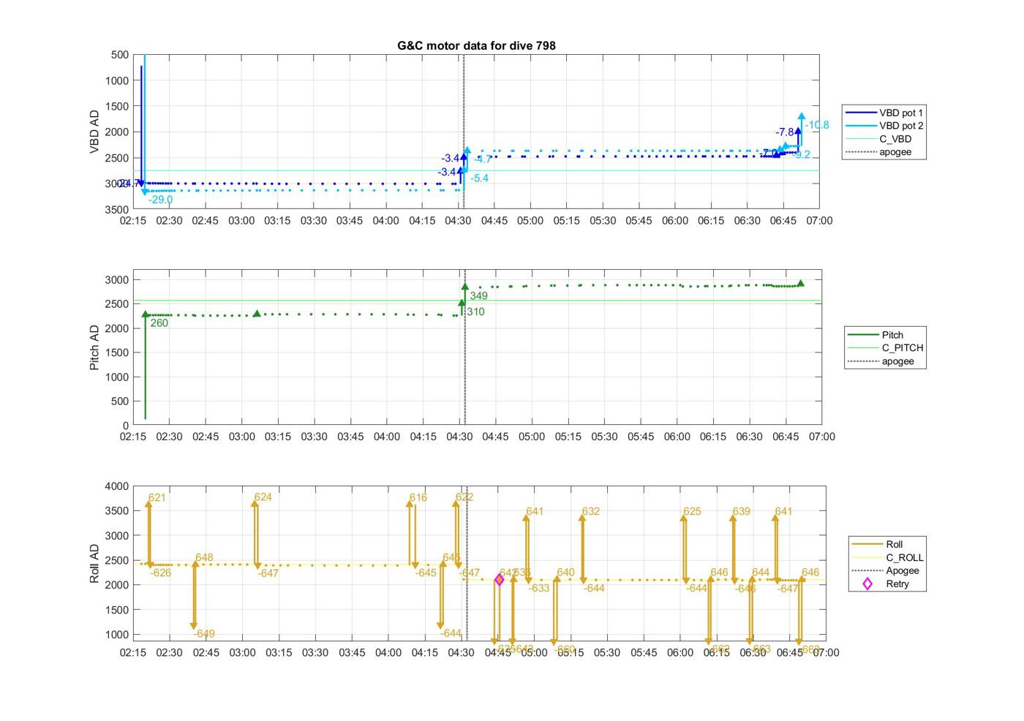Click the '4000' tick on Roll AD axis
The image size is (1024, 721).
tap(117, 486)
